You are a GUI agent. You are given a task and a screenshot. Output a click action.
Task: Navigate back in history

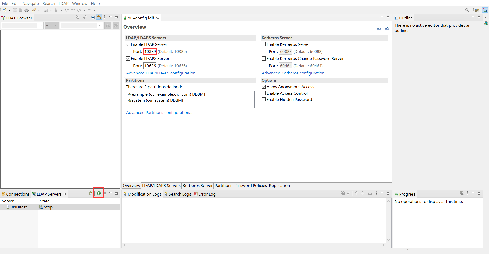click(x=79, y=10)
